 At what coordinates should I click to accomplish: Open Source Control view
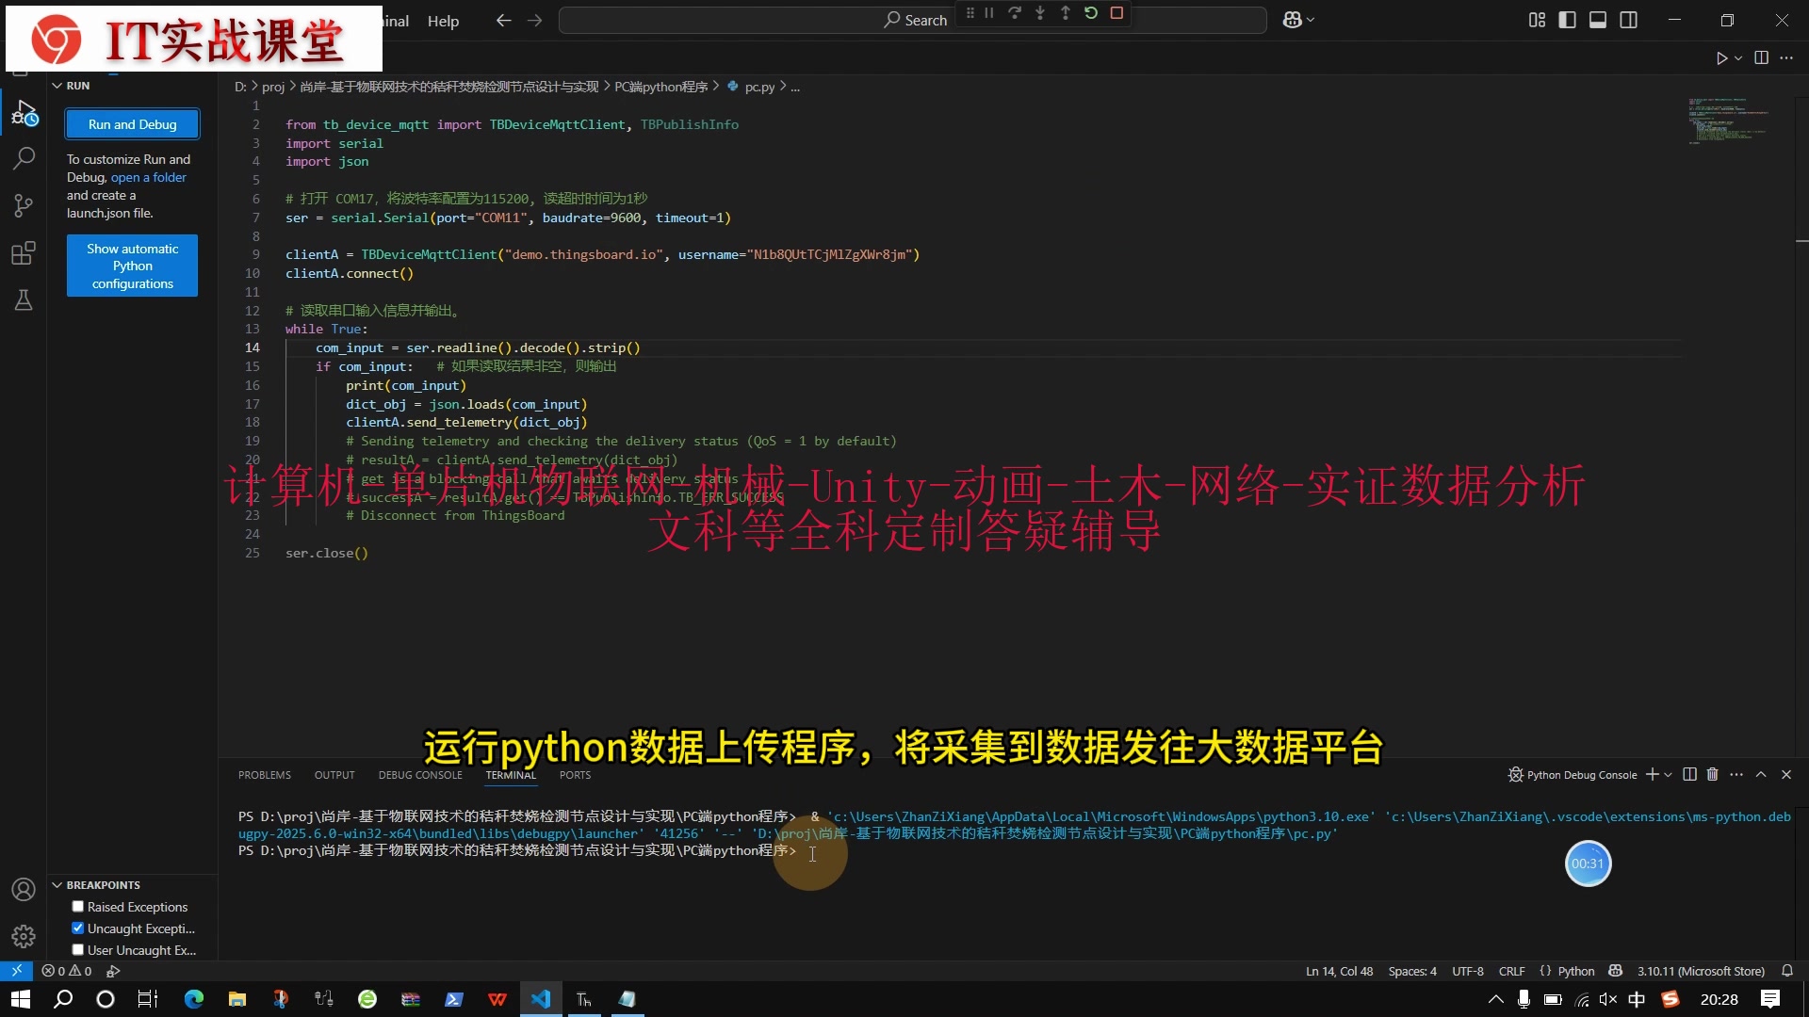pyautogui.click(x=24, y=205)
